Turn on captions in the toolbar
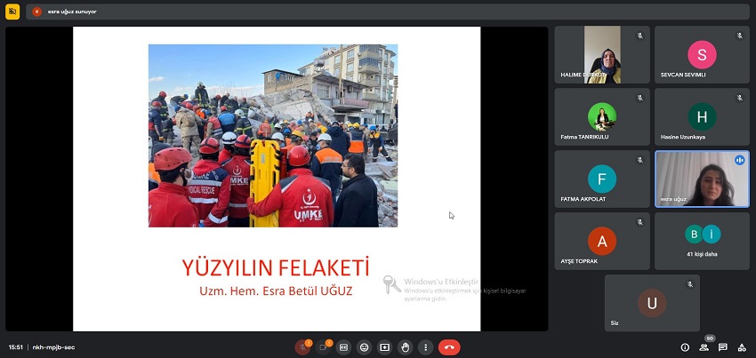The height and width of the screenshot is (358, 756). pyautogui.click(x=344, y=347)
